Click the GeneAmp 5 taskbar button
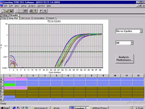This screenshot has width=145, height=109. pyautogui.click(x=80, y=108)
